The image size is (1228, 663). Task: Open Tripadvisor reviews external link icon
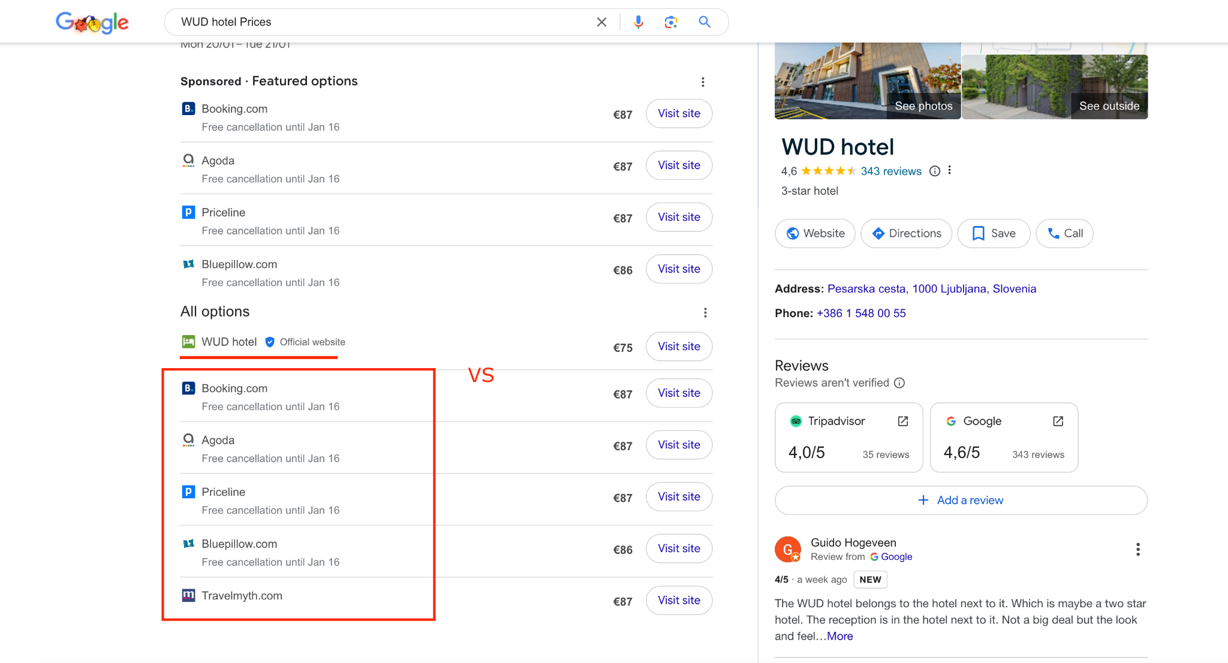point(902,421)
